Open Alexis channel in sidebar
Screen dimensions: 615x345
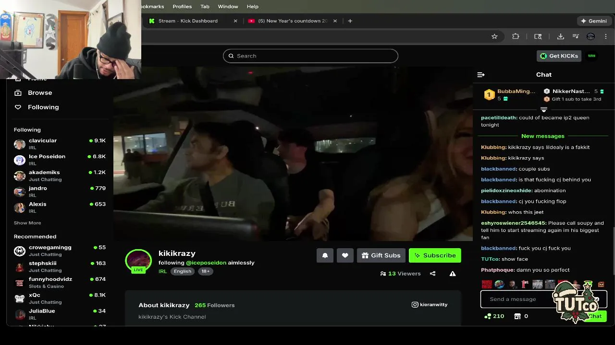click(60, 207)
